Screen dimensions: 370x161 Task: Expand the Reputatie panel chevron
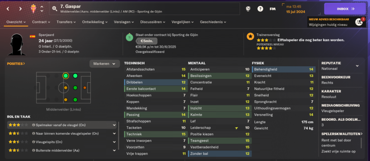point(357,66)
